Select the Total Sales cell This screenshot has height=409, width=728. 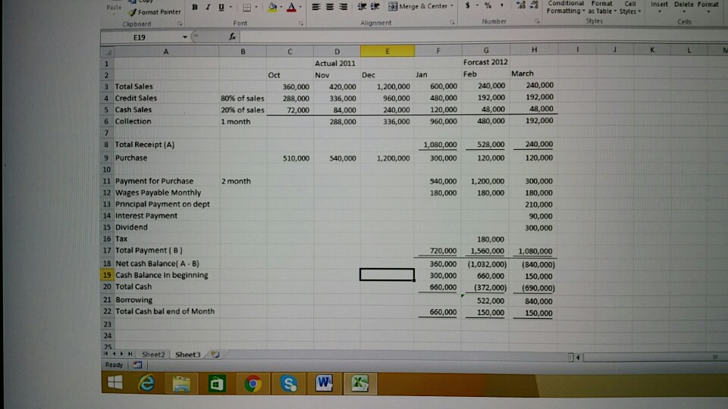(167, 86)
